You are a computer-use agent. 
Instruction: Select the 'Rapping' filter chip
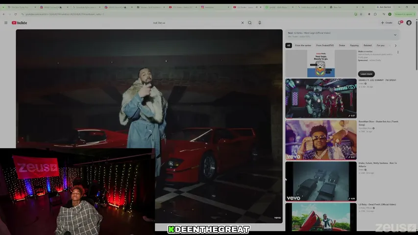(x=354, y=46)
